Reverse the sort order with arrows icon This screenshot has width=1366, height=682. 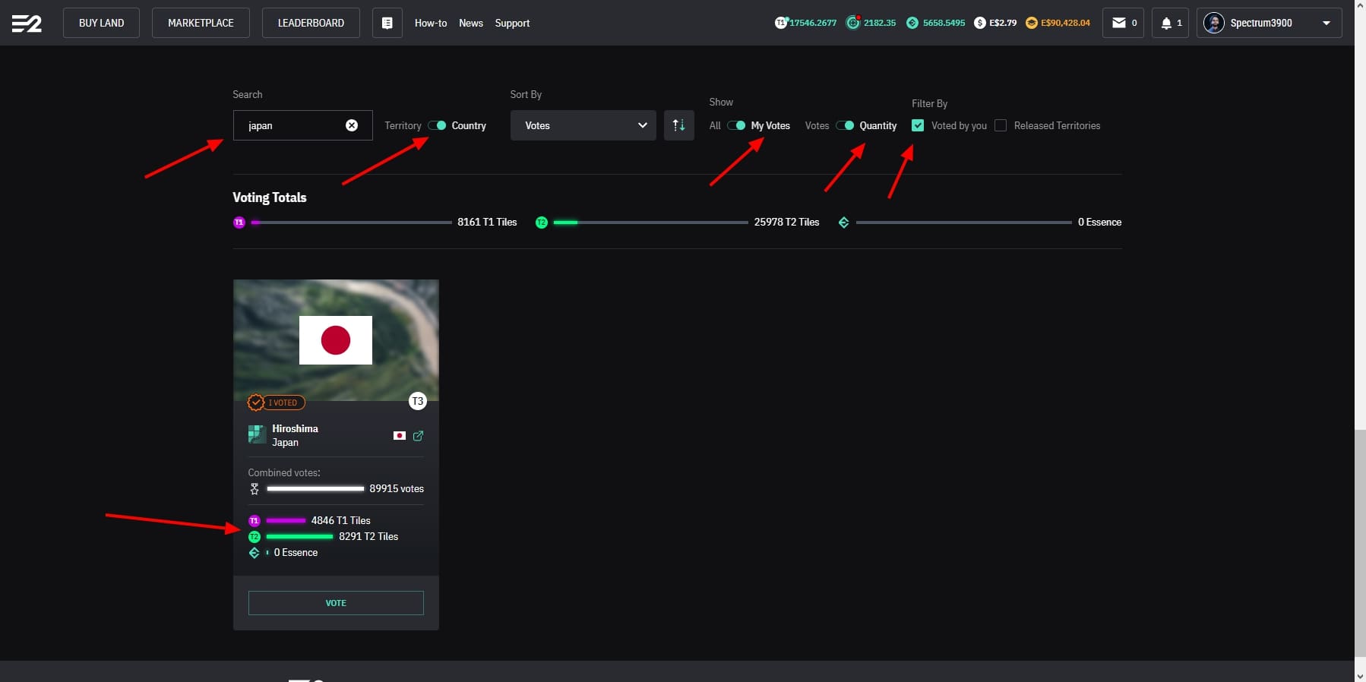(678, 125)
